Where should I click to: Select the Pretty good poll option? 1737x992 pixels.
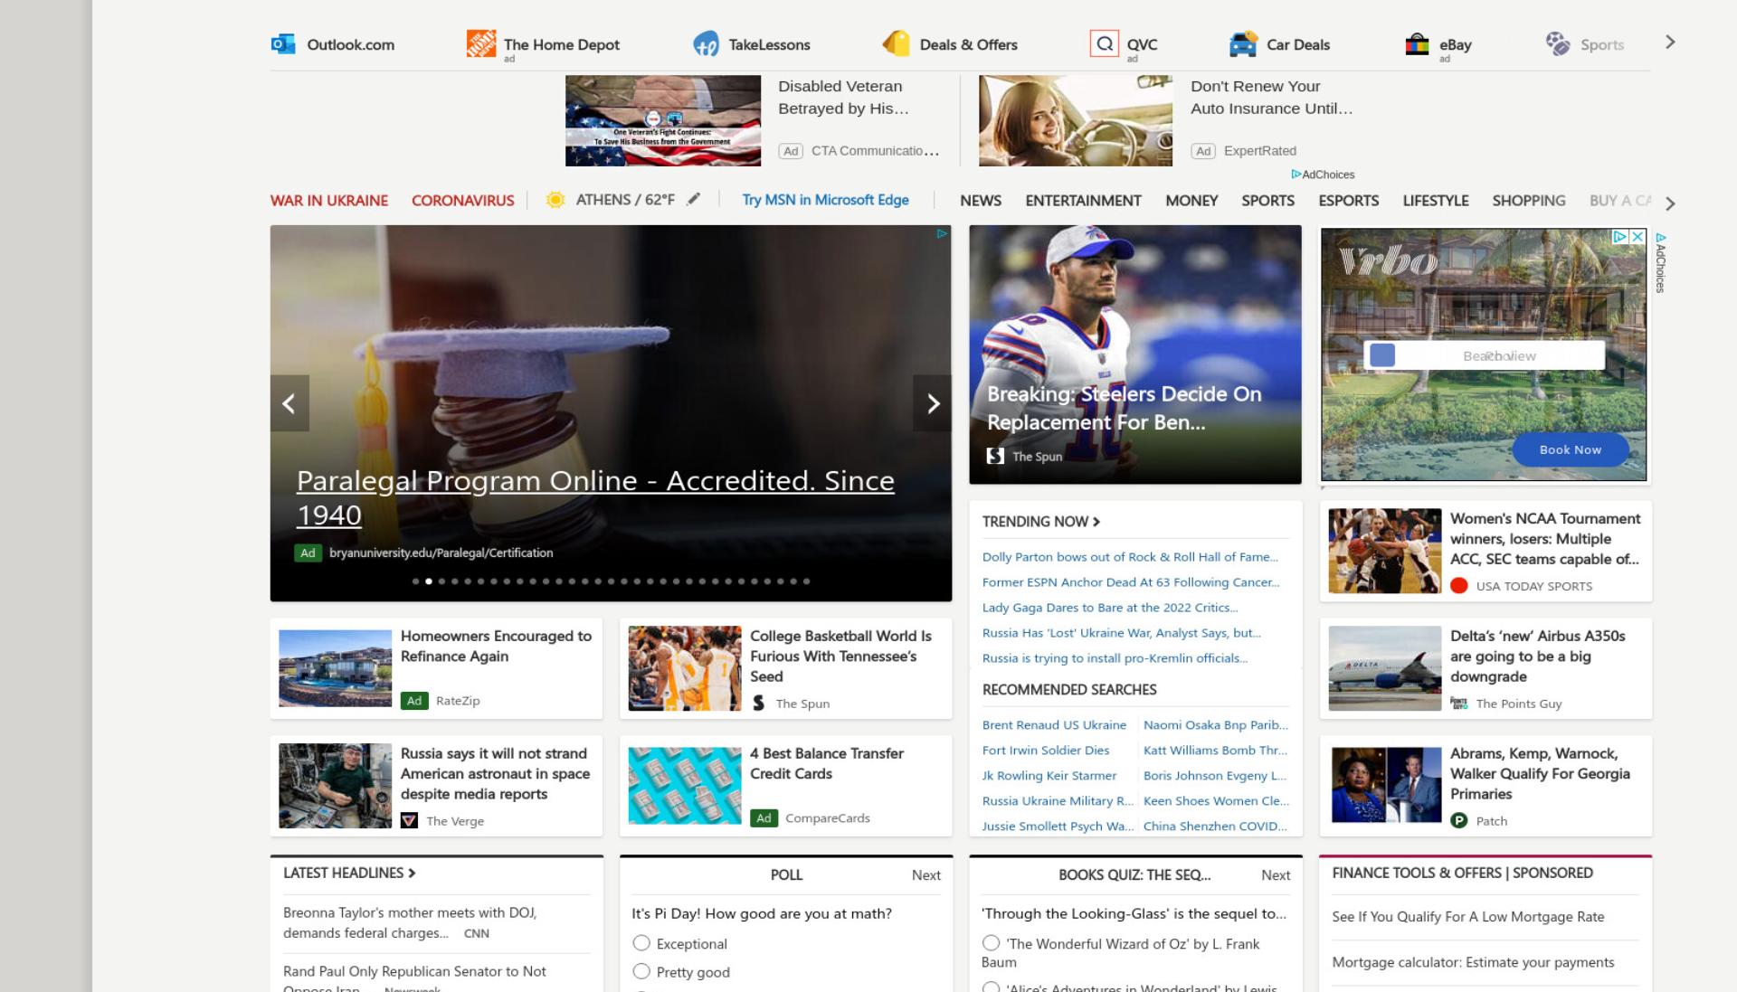[x=641, y=971]
